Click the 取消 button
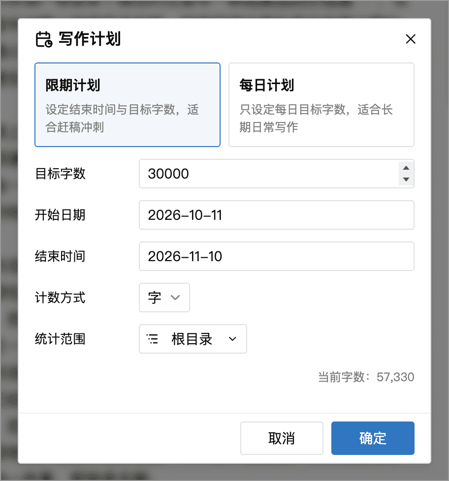Viewport: 449px width, 481px height. (282, 438)
